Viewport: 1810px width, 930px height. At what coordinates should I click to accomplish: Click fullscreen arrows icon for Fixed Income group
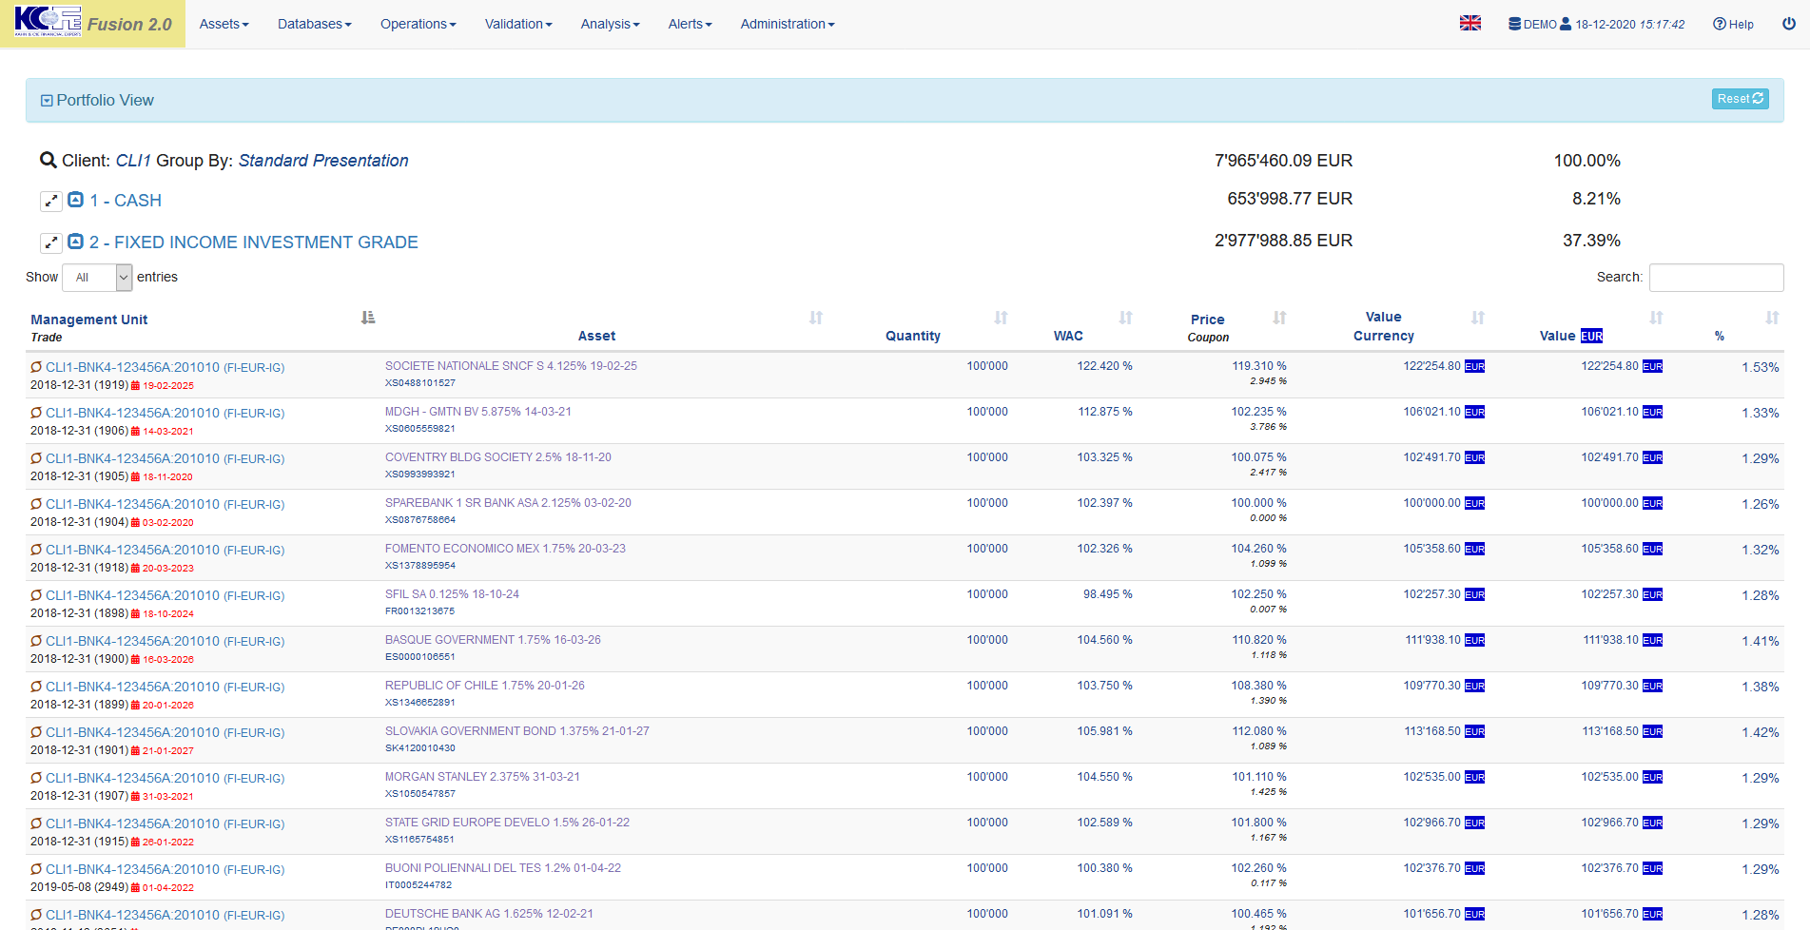[51, 243]
